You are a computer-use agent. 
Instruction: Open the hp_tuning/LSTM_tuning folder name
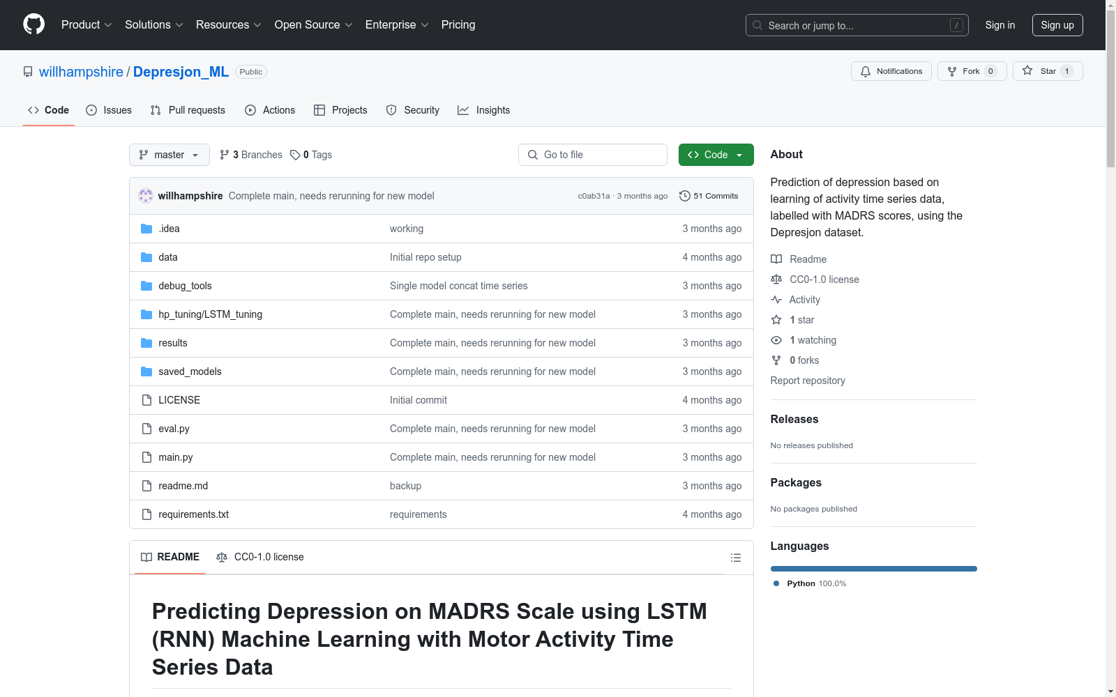[x=211, y=314]
